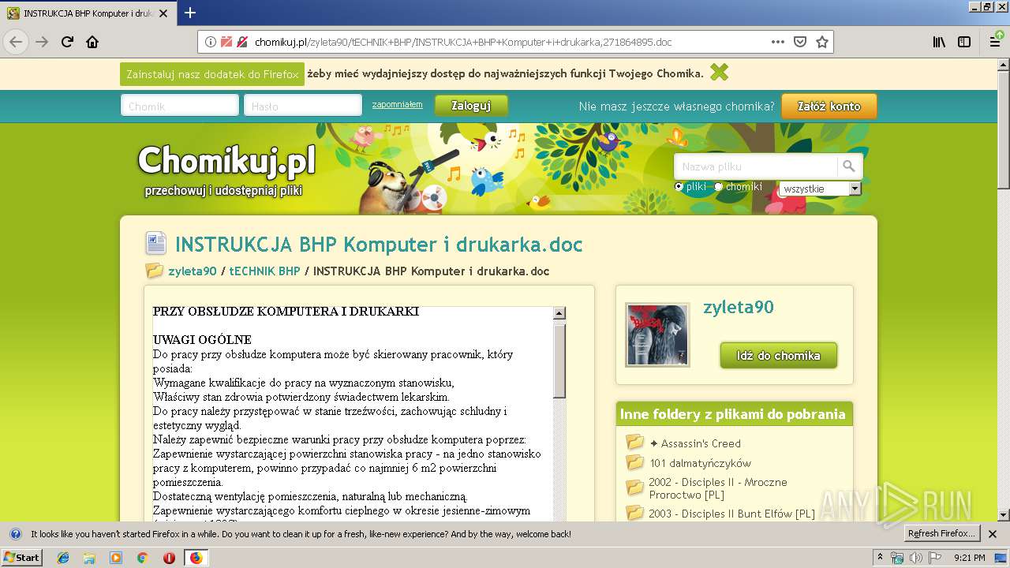
Task: Click the Zaloguj login button
Action: [x=471, y=106]
